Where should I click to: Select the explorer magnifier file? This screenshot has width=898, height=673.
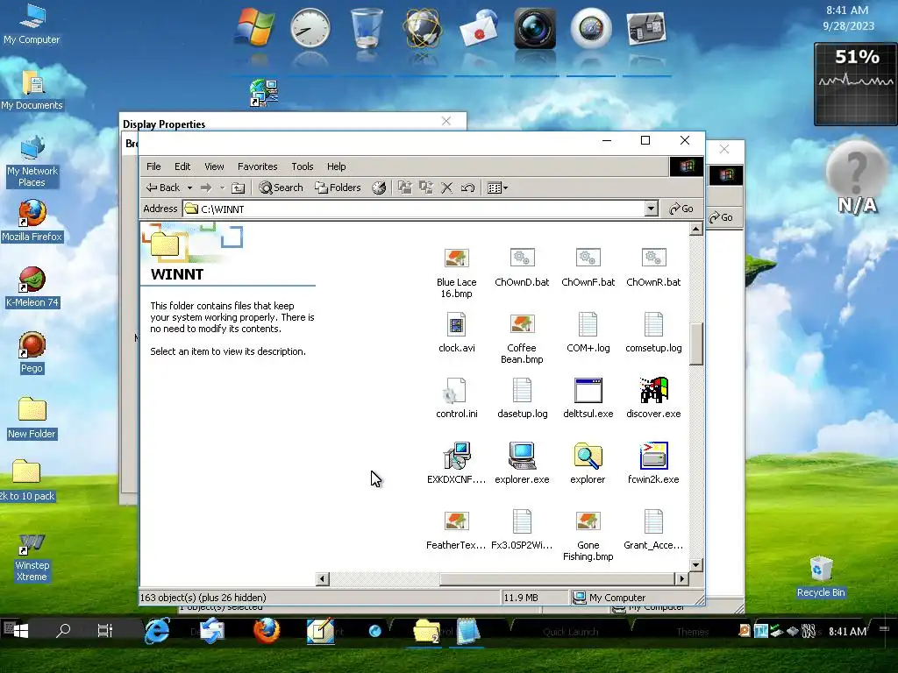588,464
